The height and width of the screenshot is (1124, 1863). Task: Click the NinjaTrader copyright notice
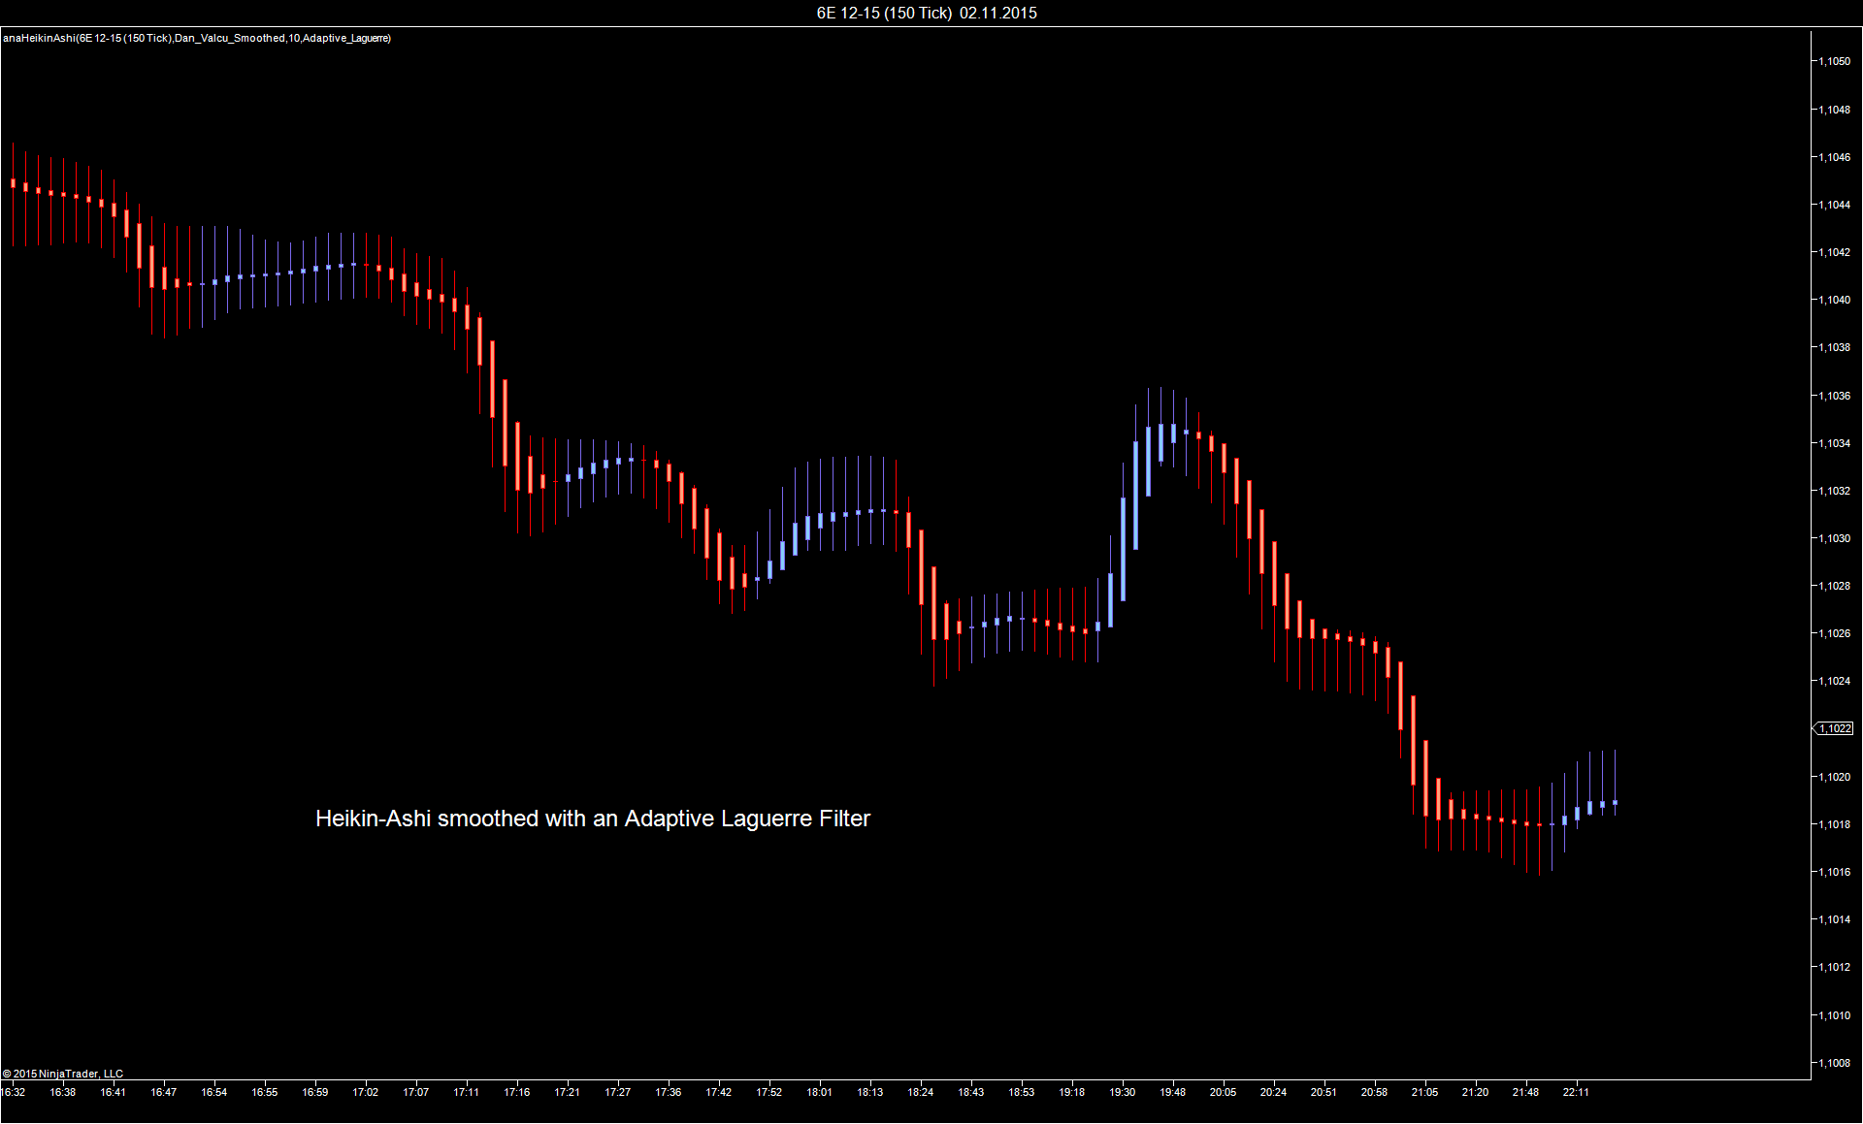point(63,1074)
